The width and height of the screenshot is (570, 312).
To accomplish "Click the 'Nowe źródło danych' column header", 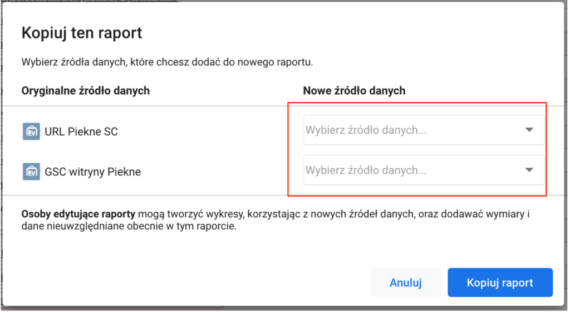I will pyautogui.click(x=354, y=90).
